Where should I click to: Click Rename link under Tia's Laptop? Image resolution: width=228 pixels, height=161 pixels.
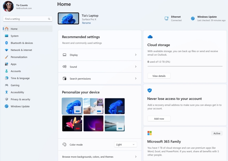point(86,23)
